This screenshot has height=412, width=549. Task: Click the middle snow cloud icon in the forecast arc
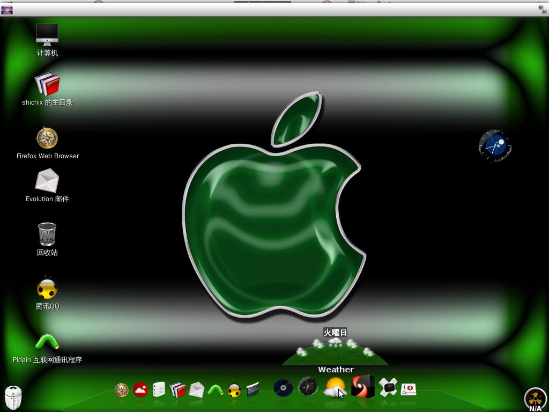pyautogui.click(x=335, y=342)
